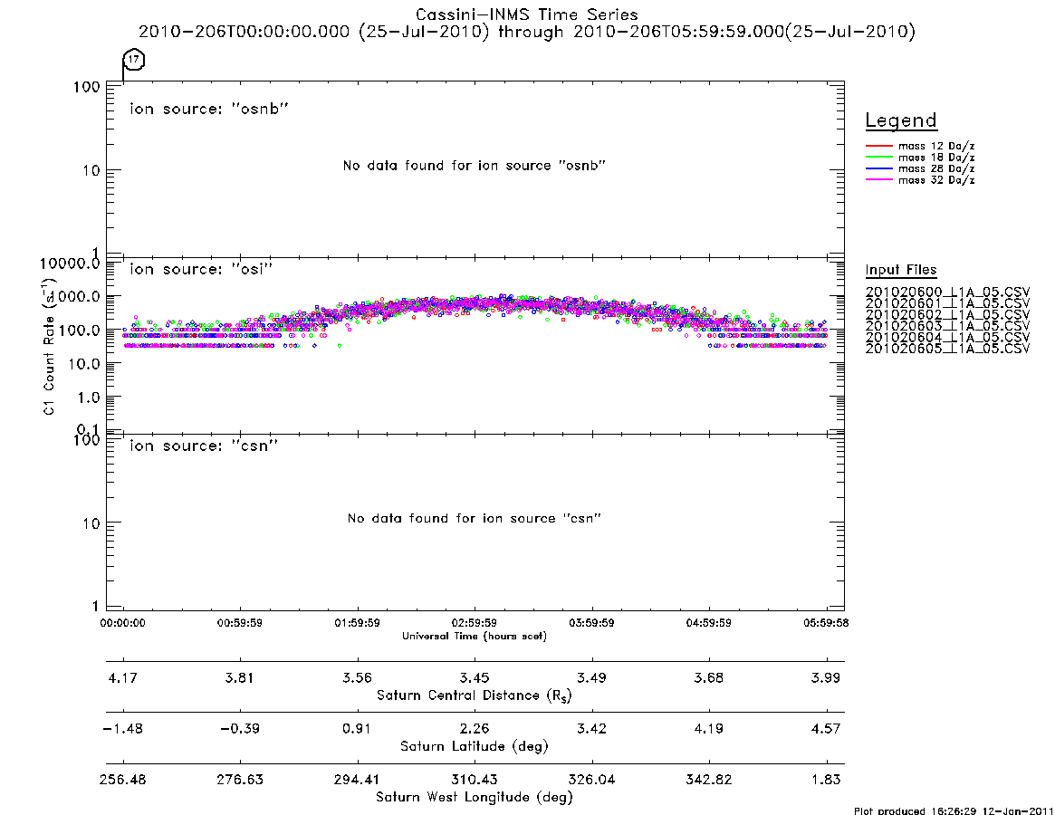Click the 1.83 longitude value

tap(826, 780)
